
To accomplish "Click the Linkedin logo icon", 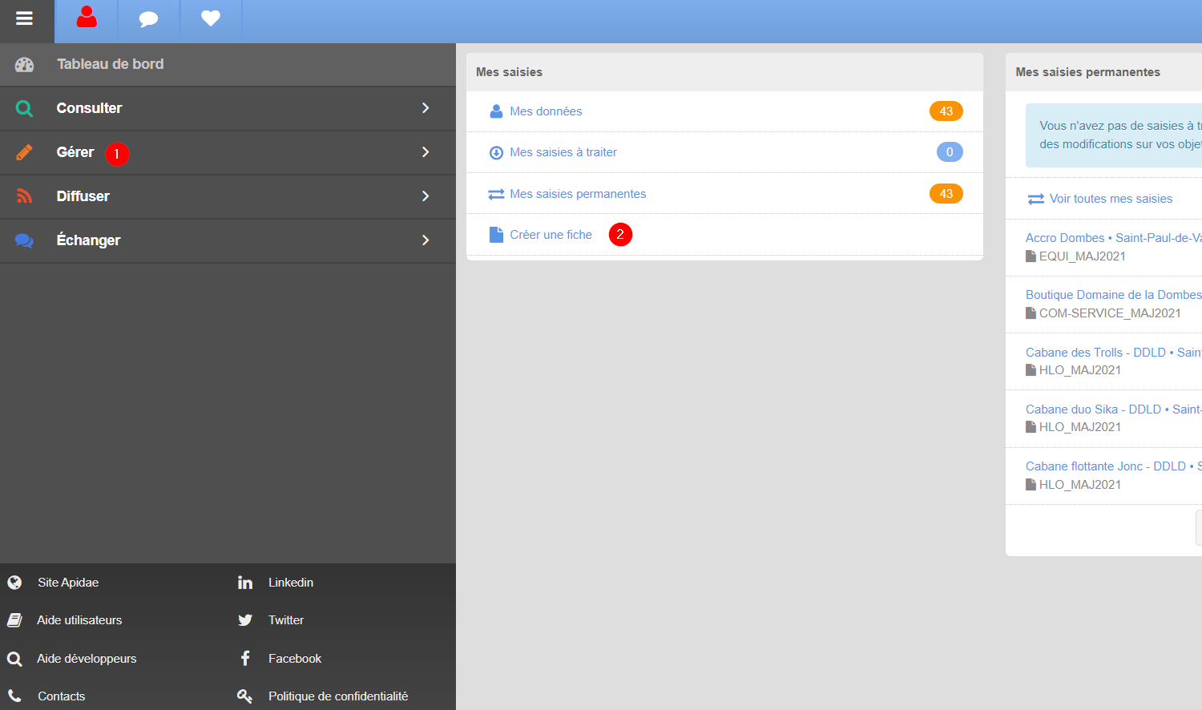I will pos(245,583).
